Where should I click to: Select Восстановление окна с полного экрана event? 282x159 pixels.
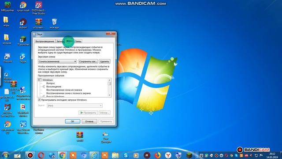point(68,93)
